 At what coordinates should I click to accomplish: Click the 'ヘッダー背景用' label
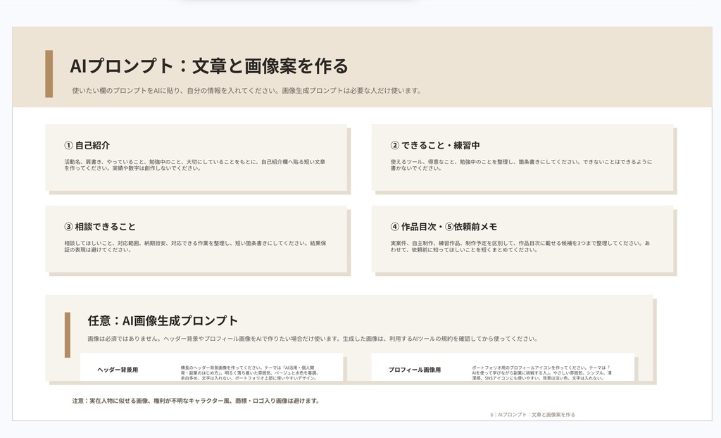118,370
